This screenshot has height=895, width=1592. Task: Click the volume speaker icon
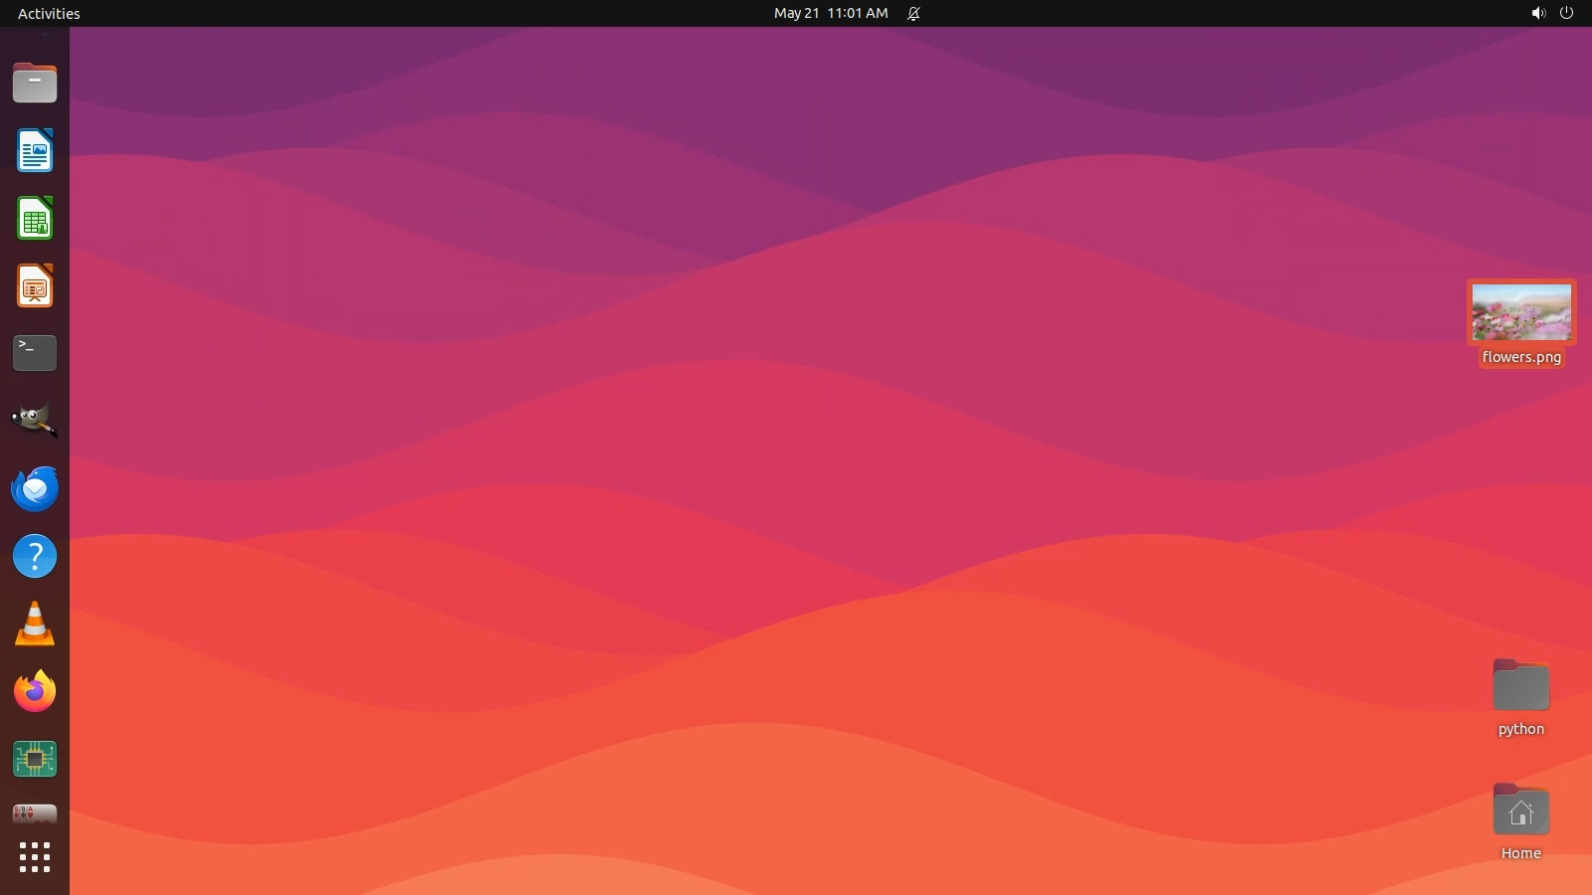point(1538,13)
